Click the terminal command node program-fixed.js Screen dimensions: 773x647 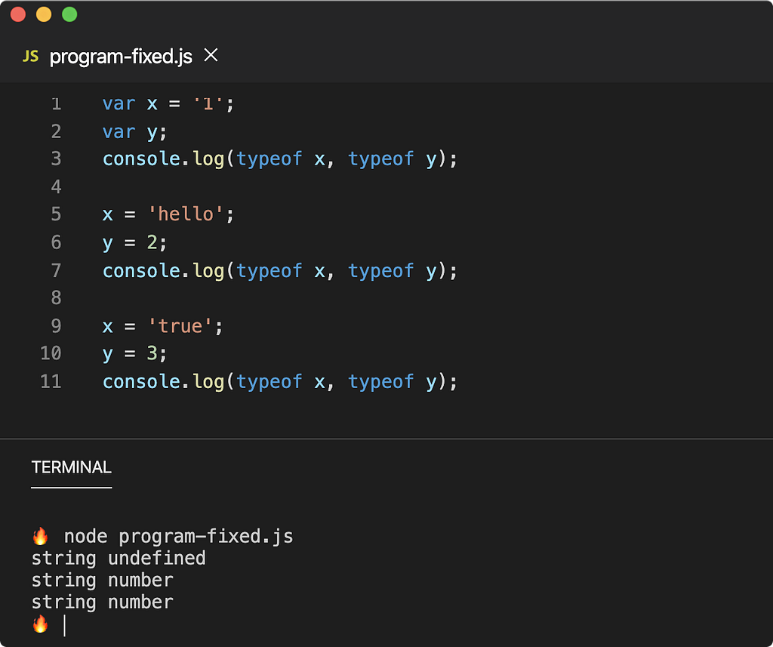coord(178,537)
